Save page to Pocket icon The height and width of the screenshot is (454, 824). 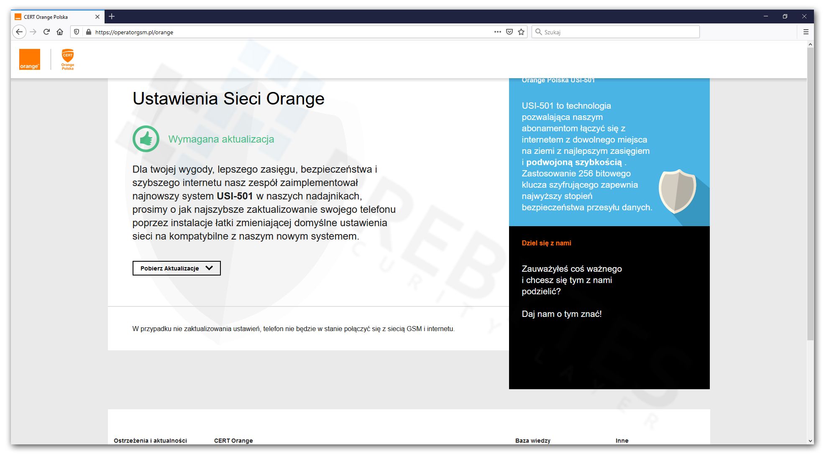(x=509, y=32)
